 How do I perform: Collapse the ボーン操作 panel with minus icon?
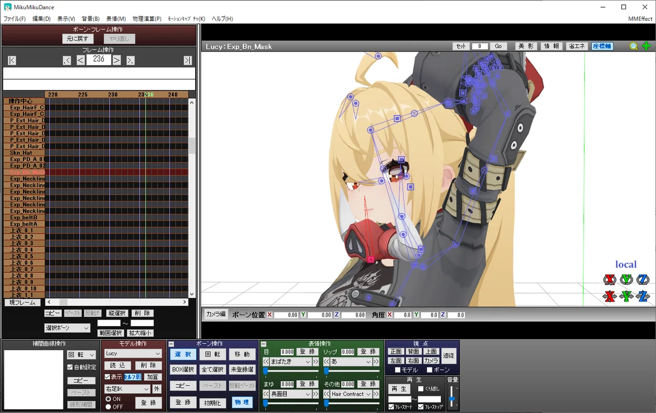tap(172, 344)
